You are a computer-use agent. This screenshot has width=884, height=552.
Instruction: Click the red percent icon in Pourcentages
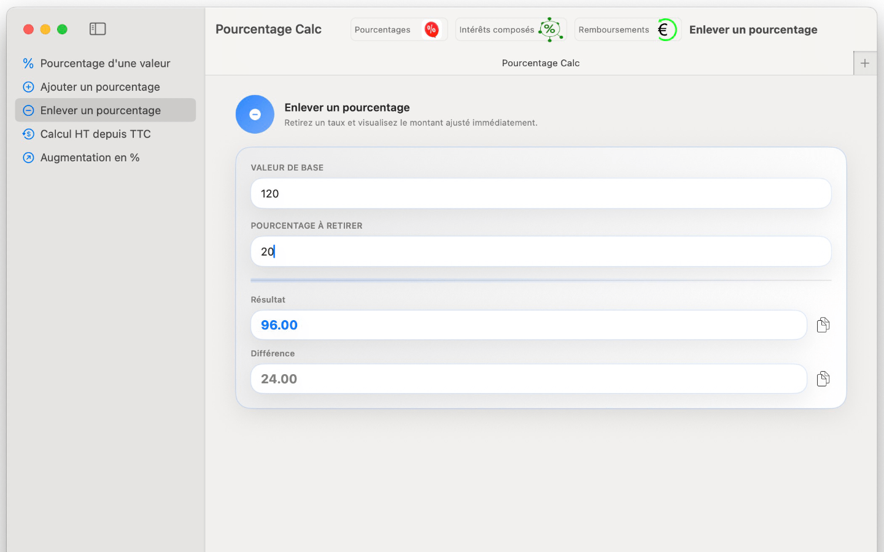coord(432,29)
